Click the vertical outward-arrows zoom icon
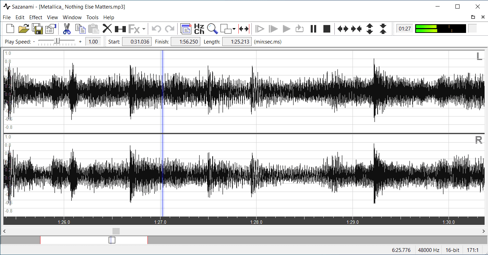488x255 pixels. pyautogui.click(x=370, y=29)
